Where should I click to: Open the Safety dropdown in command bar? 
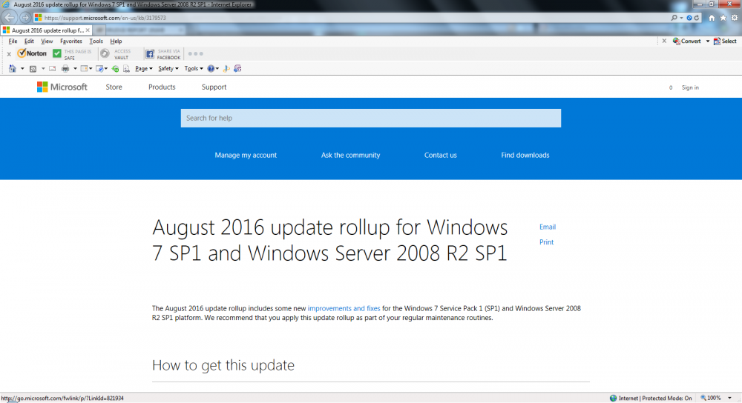click(168, 68)
